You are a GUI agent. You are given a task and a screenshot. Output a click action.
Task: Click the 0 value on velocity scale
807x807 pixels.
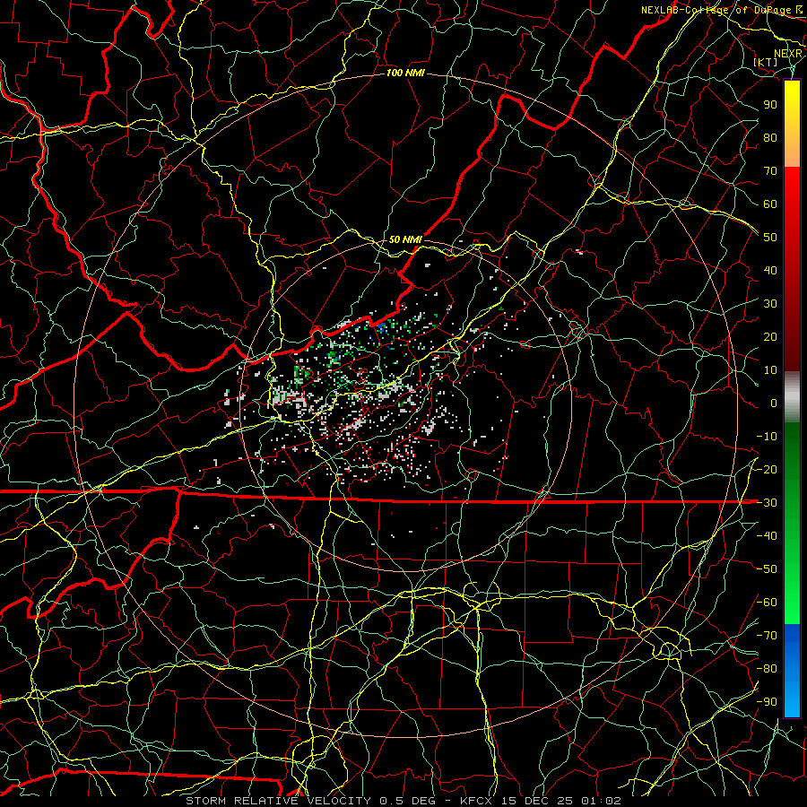point(774,403)
